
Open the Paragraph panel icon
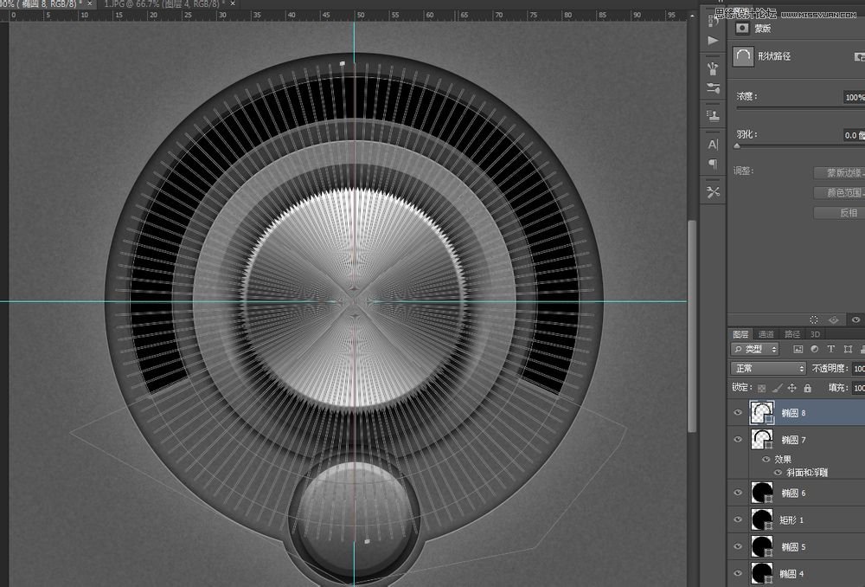(x=713, y=164)
